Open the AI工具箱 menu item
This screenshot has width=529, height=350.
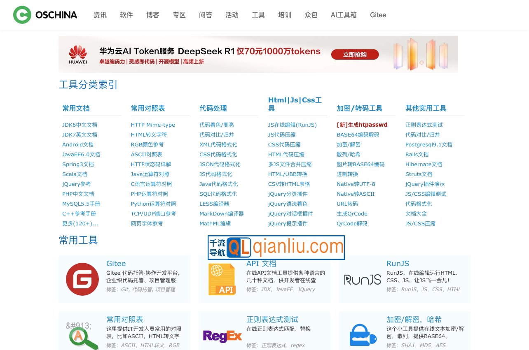(344, 15)
